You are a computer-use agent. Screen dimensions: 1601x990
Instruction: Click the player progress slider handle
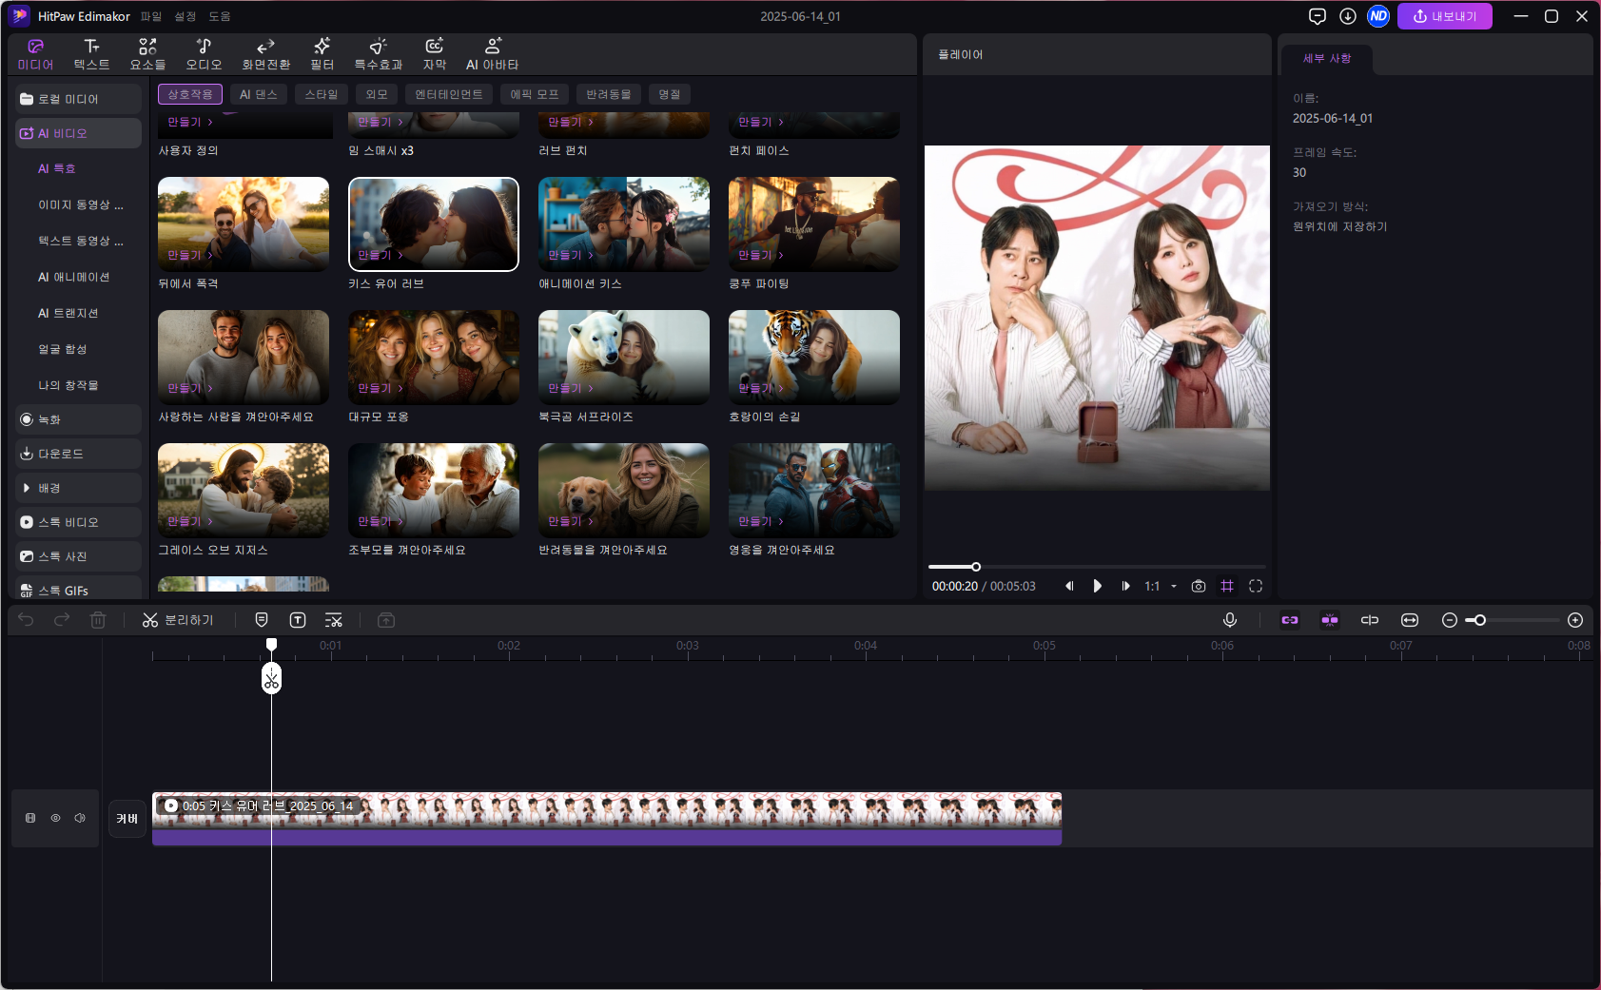click(x=976, y=567)
